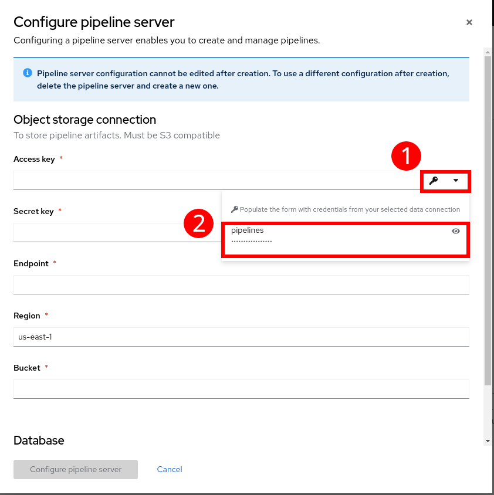
Task: Click the scrollbar up arrow
Action: pyautogui.click(x=488, y=53)
